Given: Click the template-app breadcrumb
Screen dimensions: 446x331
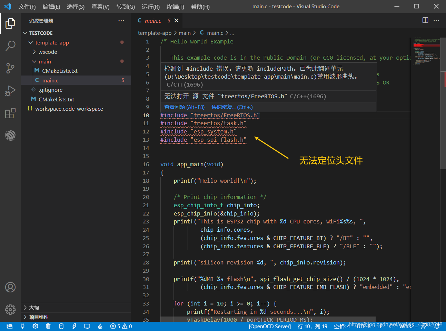Looking at the screenshot, I should tap(155, 33).
